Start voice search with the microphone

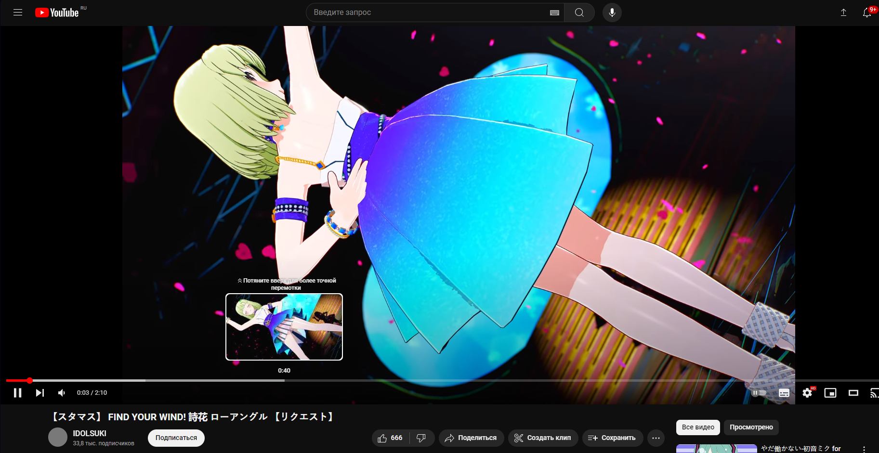(x=612, y=13)
